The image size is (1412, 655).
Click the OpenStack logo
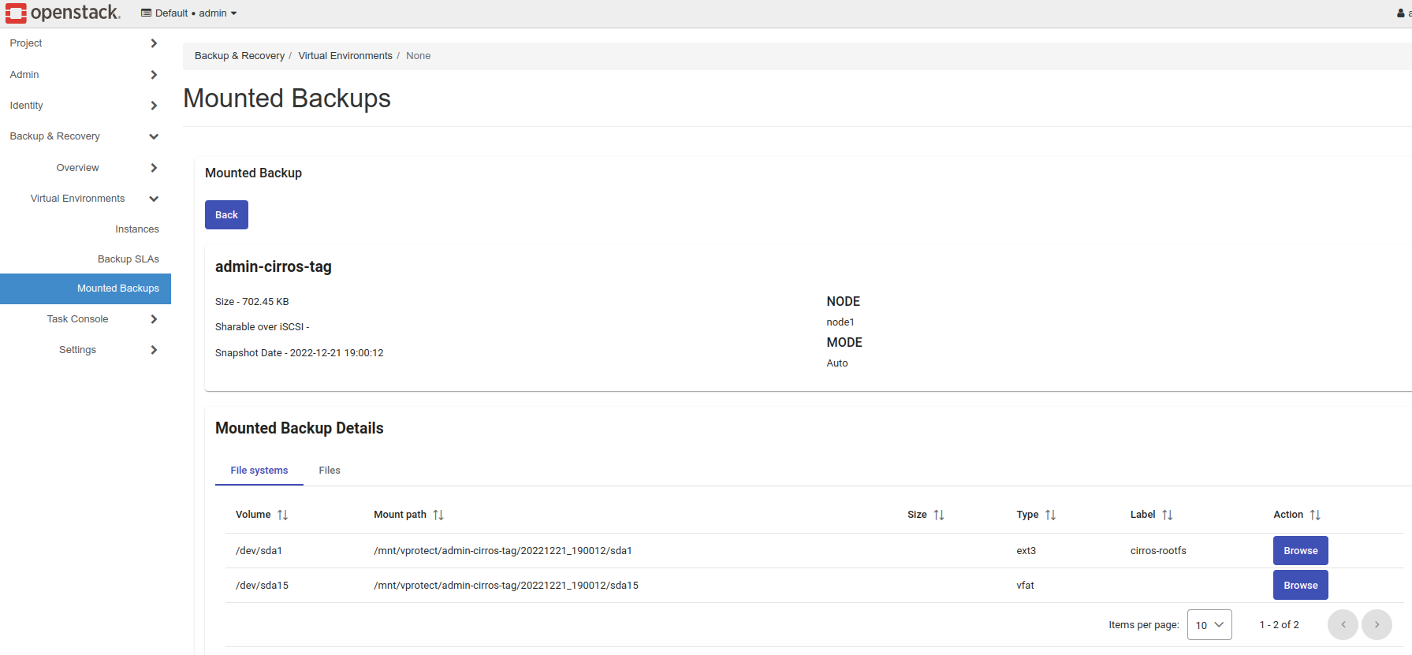coord(63,13)
